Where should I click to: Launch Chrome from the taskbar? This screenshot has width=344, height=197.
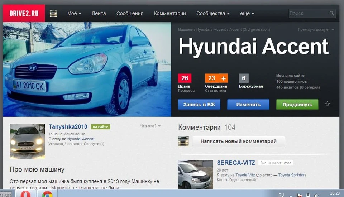point(47,193)
